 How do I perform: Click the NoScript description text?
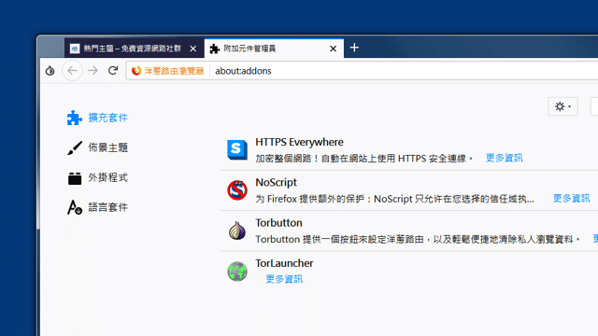[394, 199]
